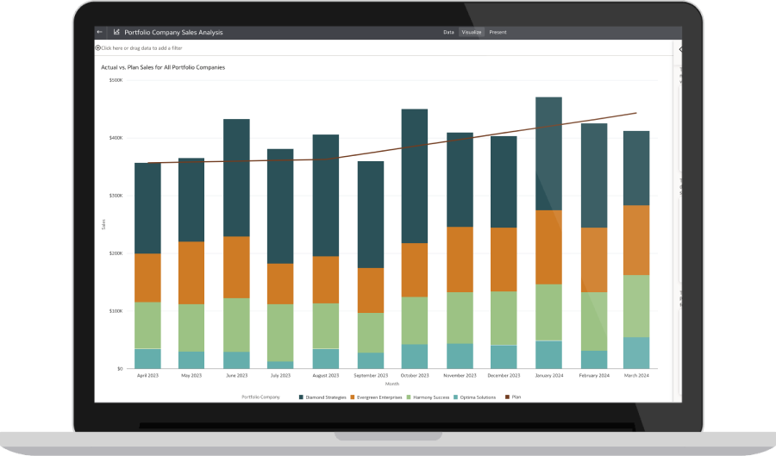The width and height of the screenshot is (776, 456).
Task: Click the Month axis label
Action: click(x=393, y=384)
